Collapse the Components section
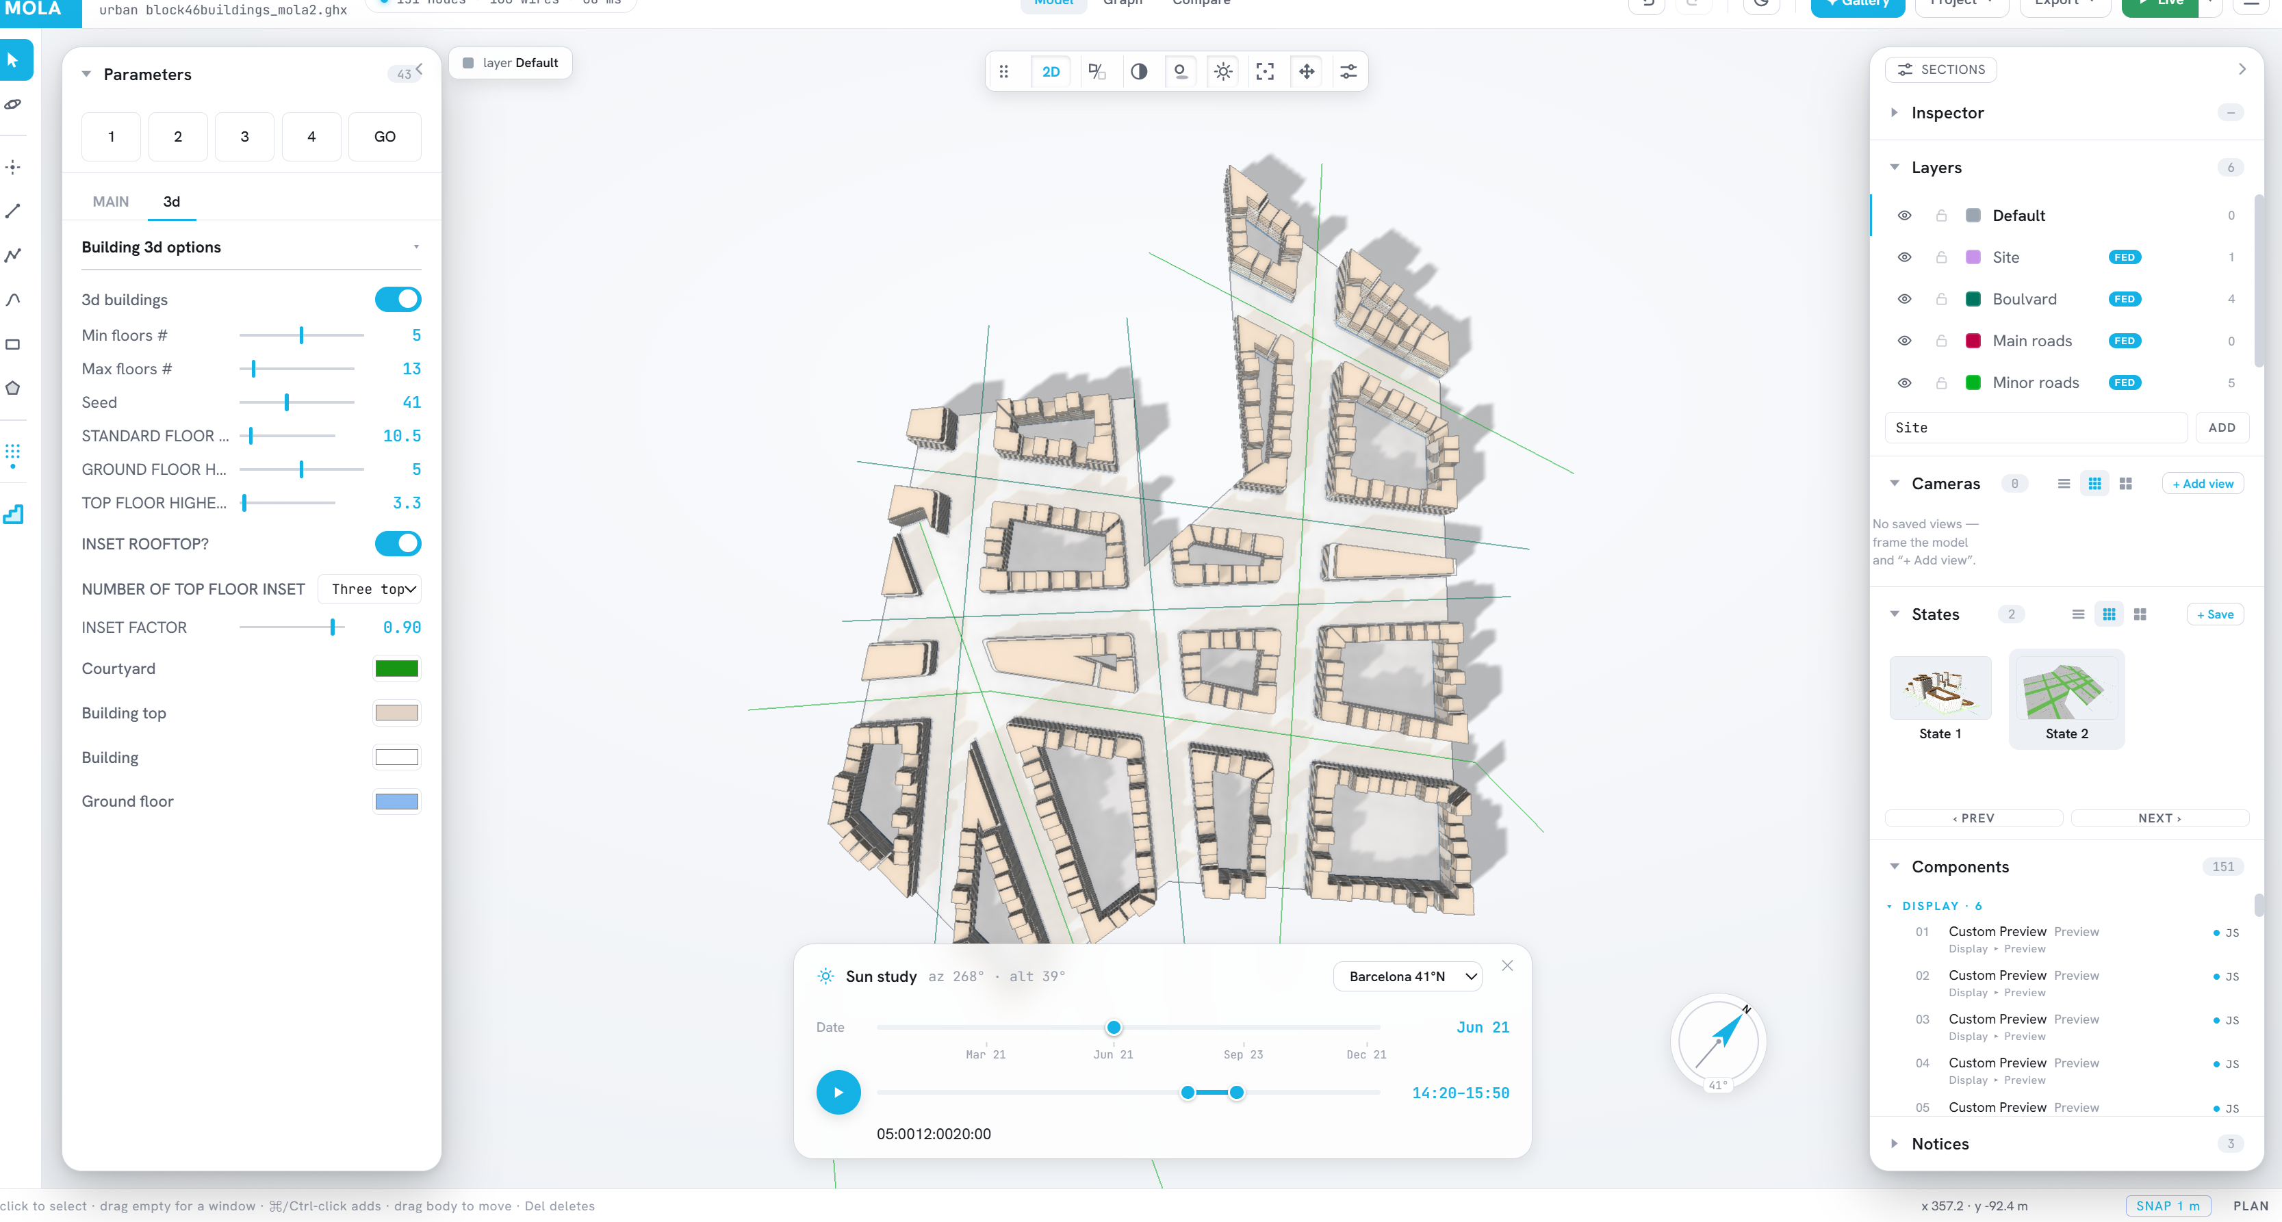 [x=1895, y=867]
